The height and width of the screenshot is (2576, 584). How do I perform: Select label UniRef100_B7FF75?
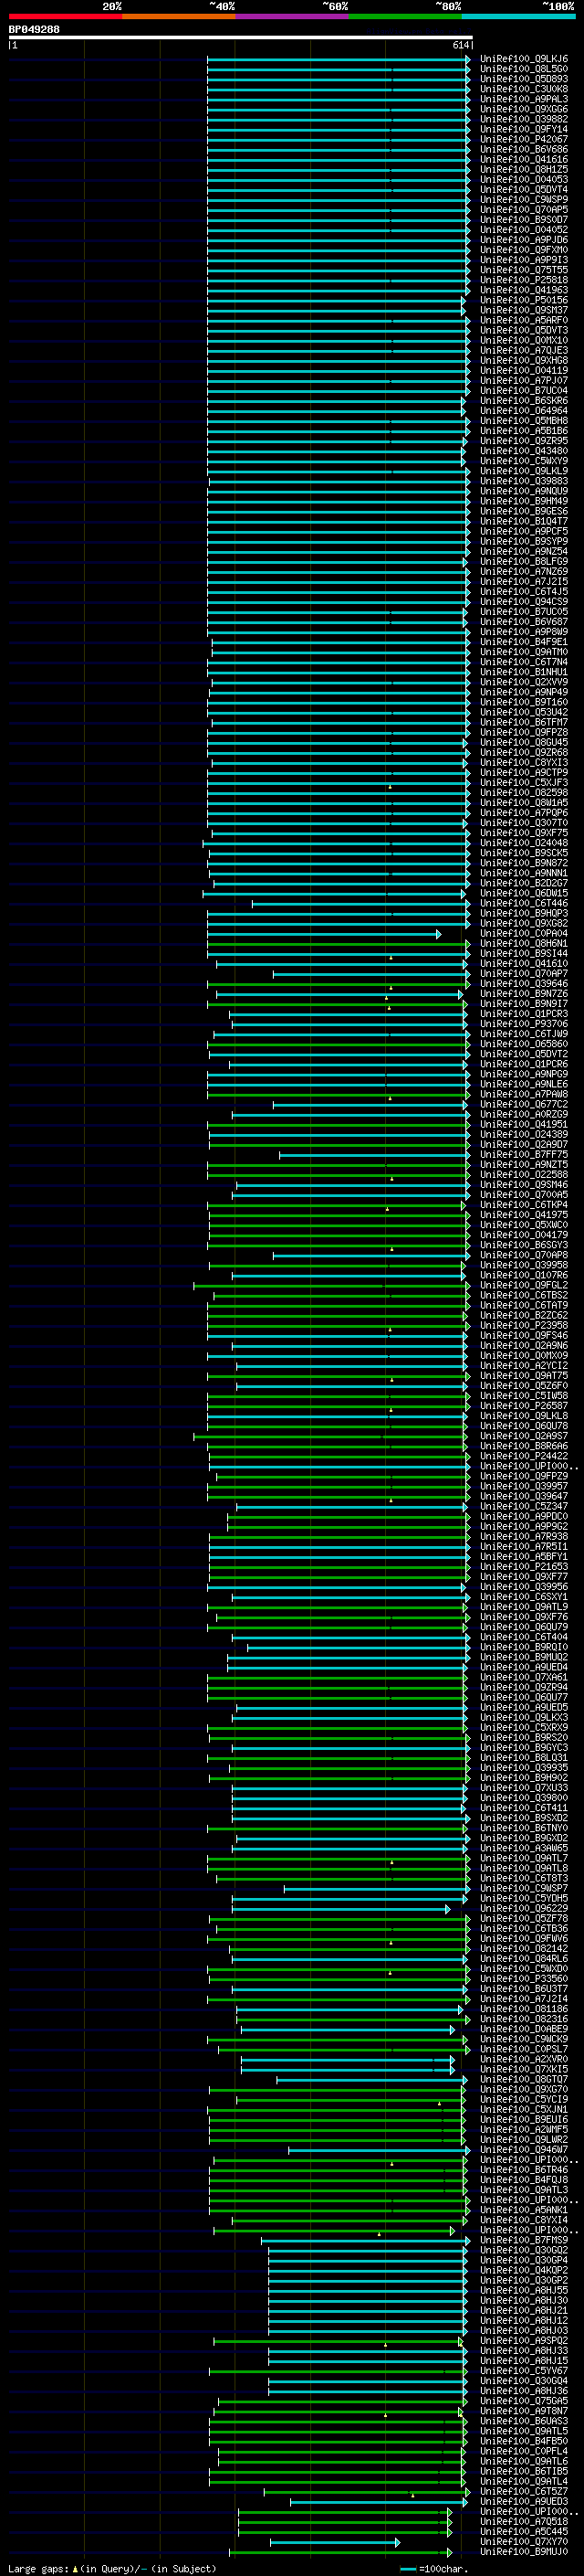(524, 1155)
